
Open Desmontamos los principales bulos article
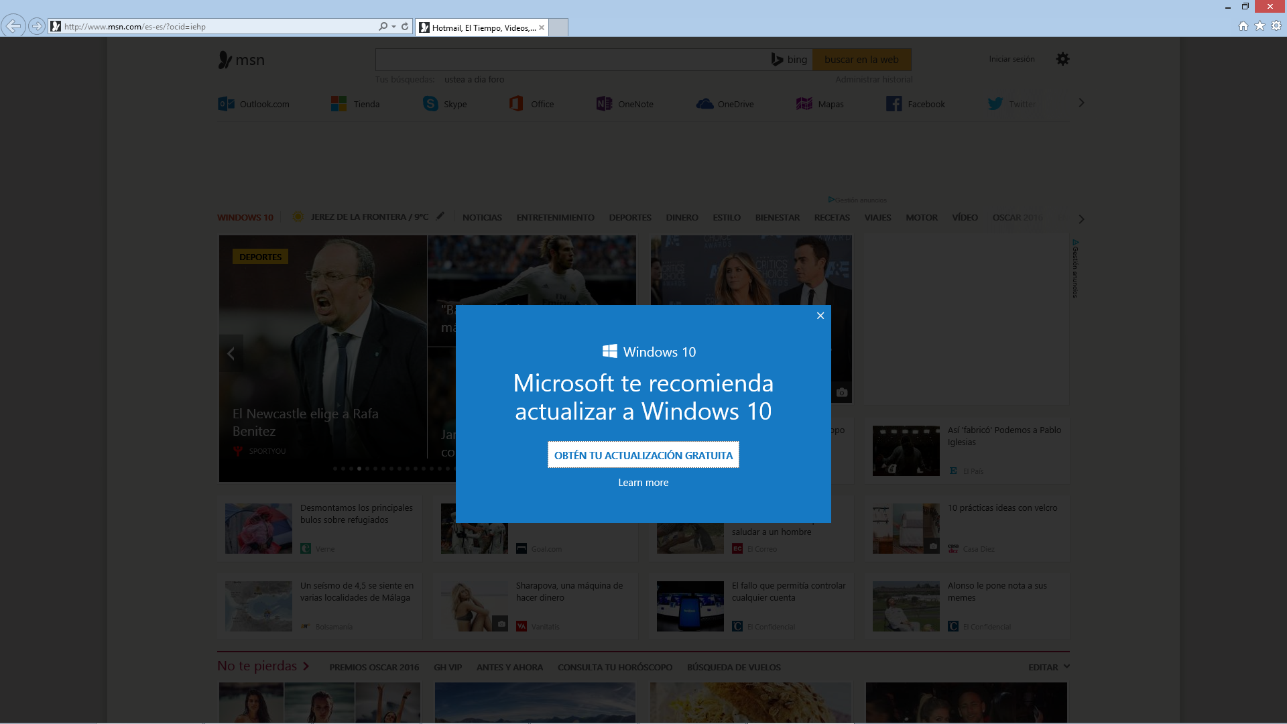click(x=357, y=514)
